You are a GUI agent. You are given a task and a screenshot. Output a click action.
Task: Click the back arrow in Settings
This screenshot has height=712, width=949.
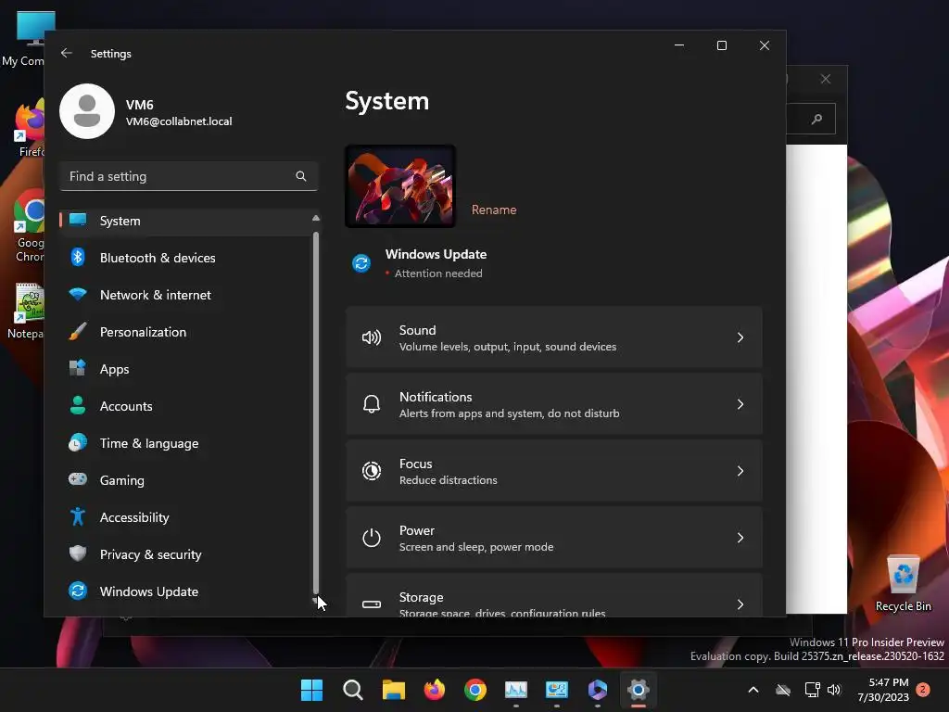(x=67, y=53)
